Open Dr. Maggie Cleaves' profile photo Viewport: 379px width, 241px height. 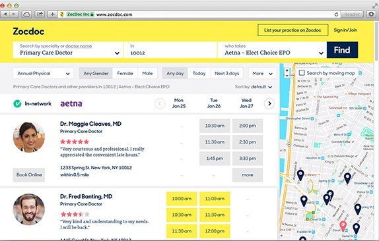pyautogui.click(x=29, y=137)
